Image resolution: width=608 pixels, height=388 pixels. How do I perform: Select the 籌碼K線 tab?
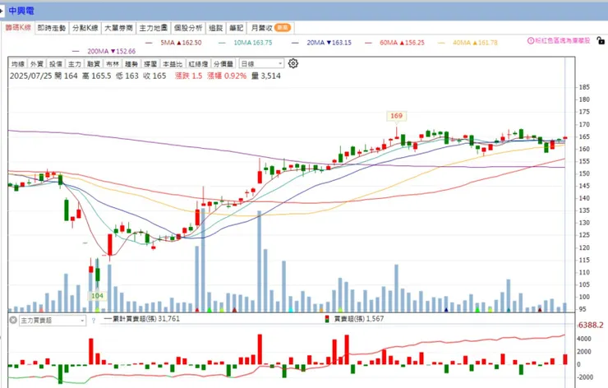[18, 28]
